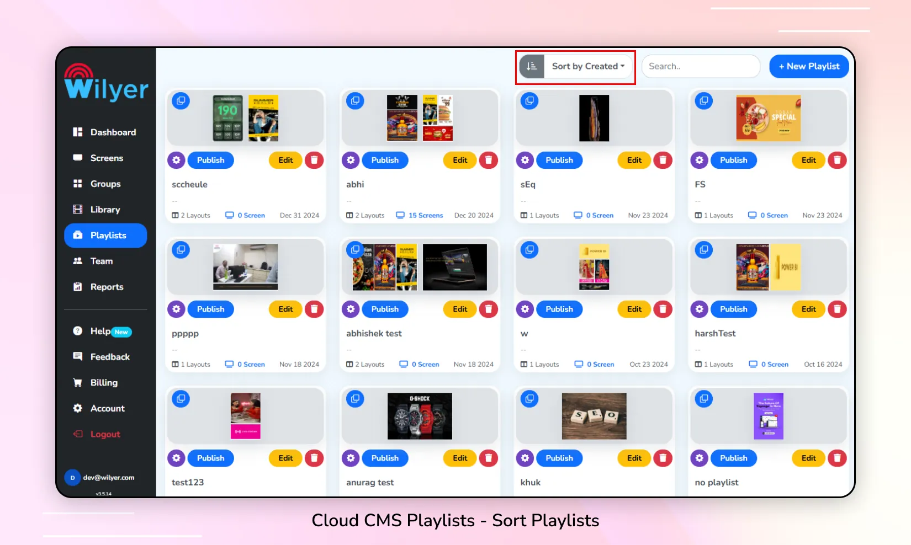Open settings gear for sccheule playlist
The image size is (911, 545).
click(x=176, y=161)
